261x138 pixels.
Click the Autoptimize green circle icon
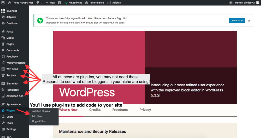point(67,3)
